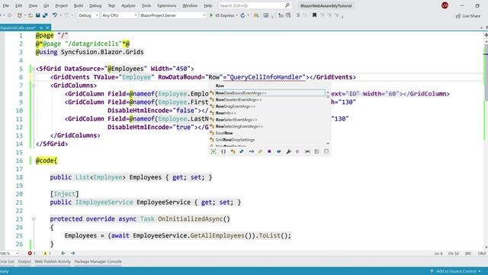Toggle the IntelliSense expand-scope filter icon
The image size is (488, 275).
pyautogui.click(x=213, y=151)
